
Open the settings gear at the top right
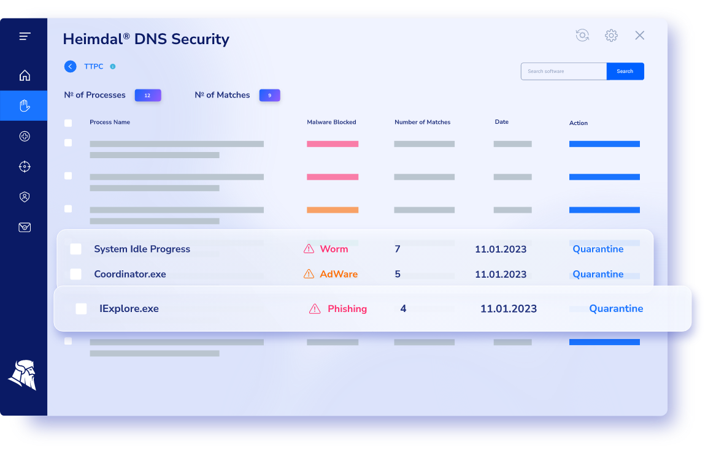611,35
